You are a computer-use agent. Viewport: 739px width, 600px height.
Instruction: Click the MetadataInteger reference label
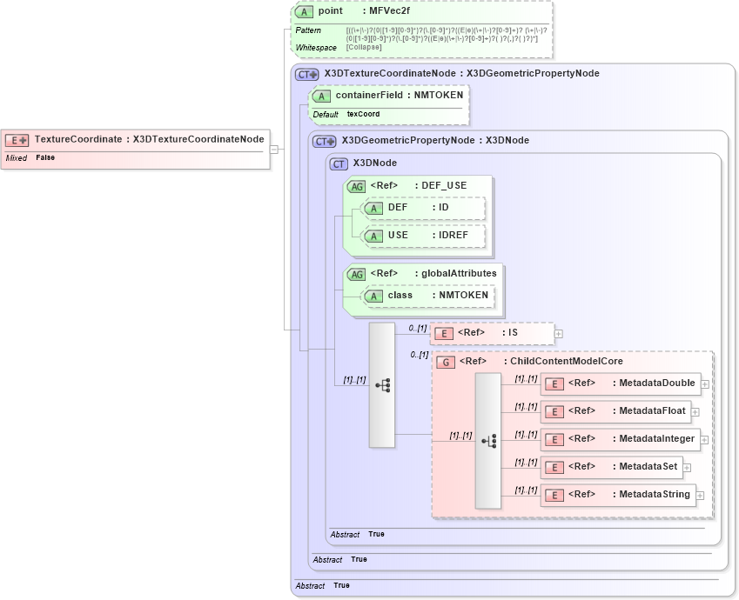click(x=656, y=438)
